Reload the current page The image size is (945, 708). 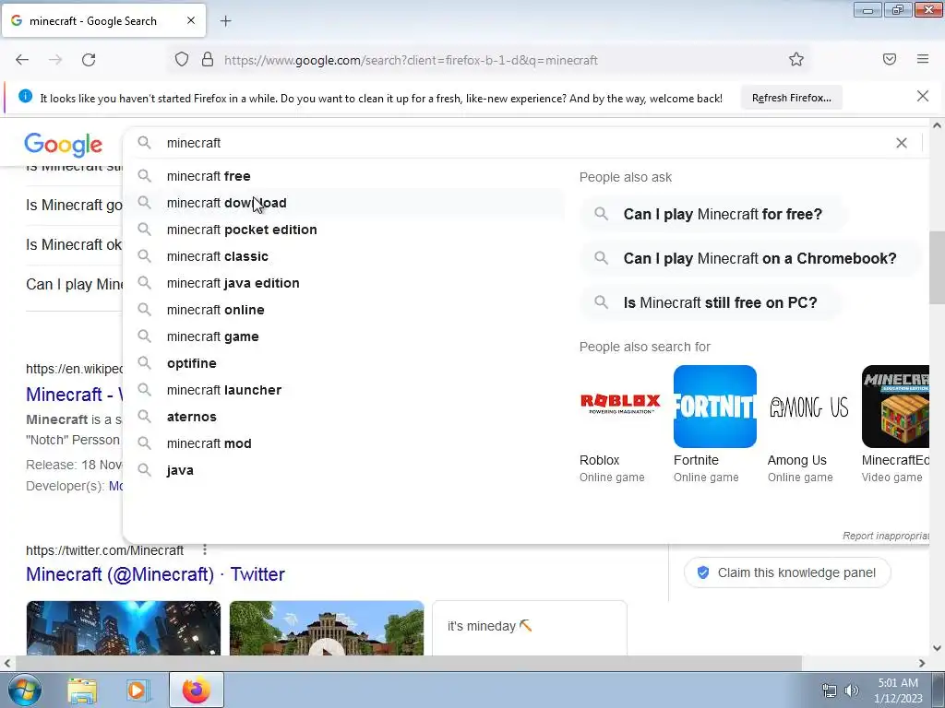[89, 60]
